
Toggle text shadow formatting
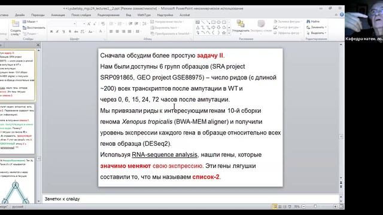coord(70,32)
